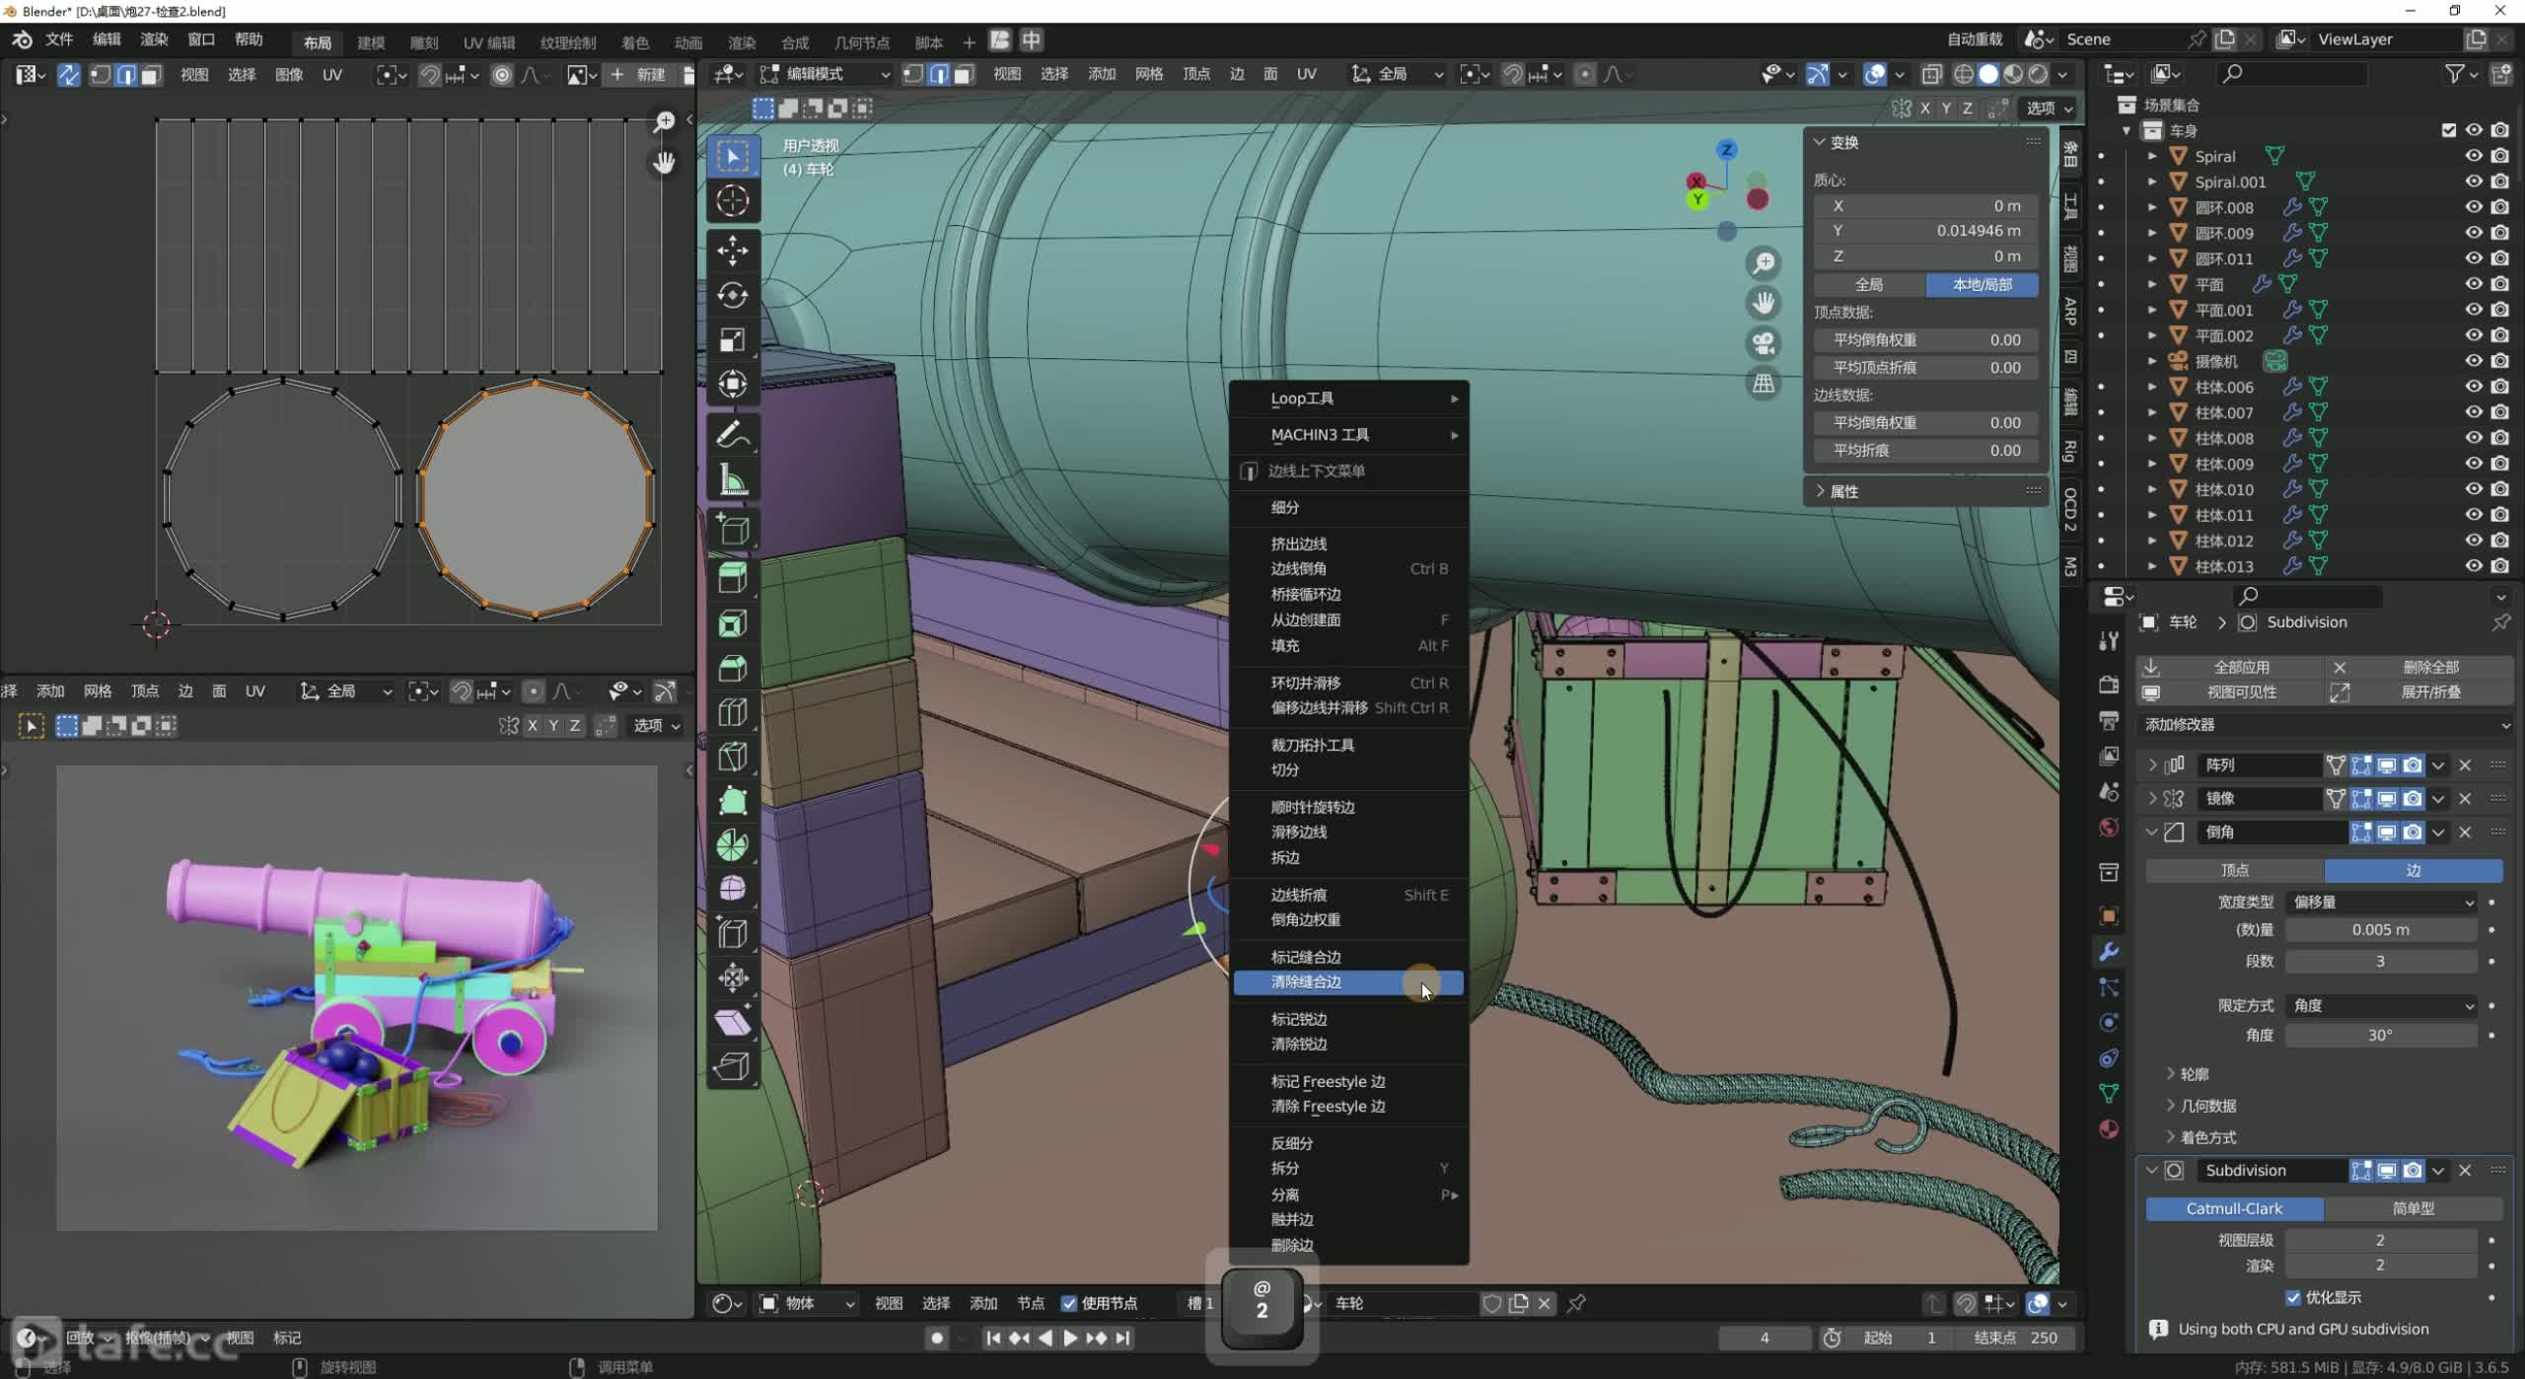Select the Spin tool

click(x=732, y=845)
